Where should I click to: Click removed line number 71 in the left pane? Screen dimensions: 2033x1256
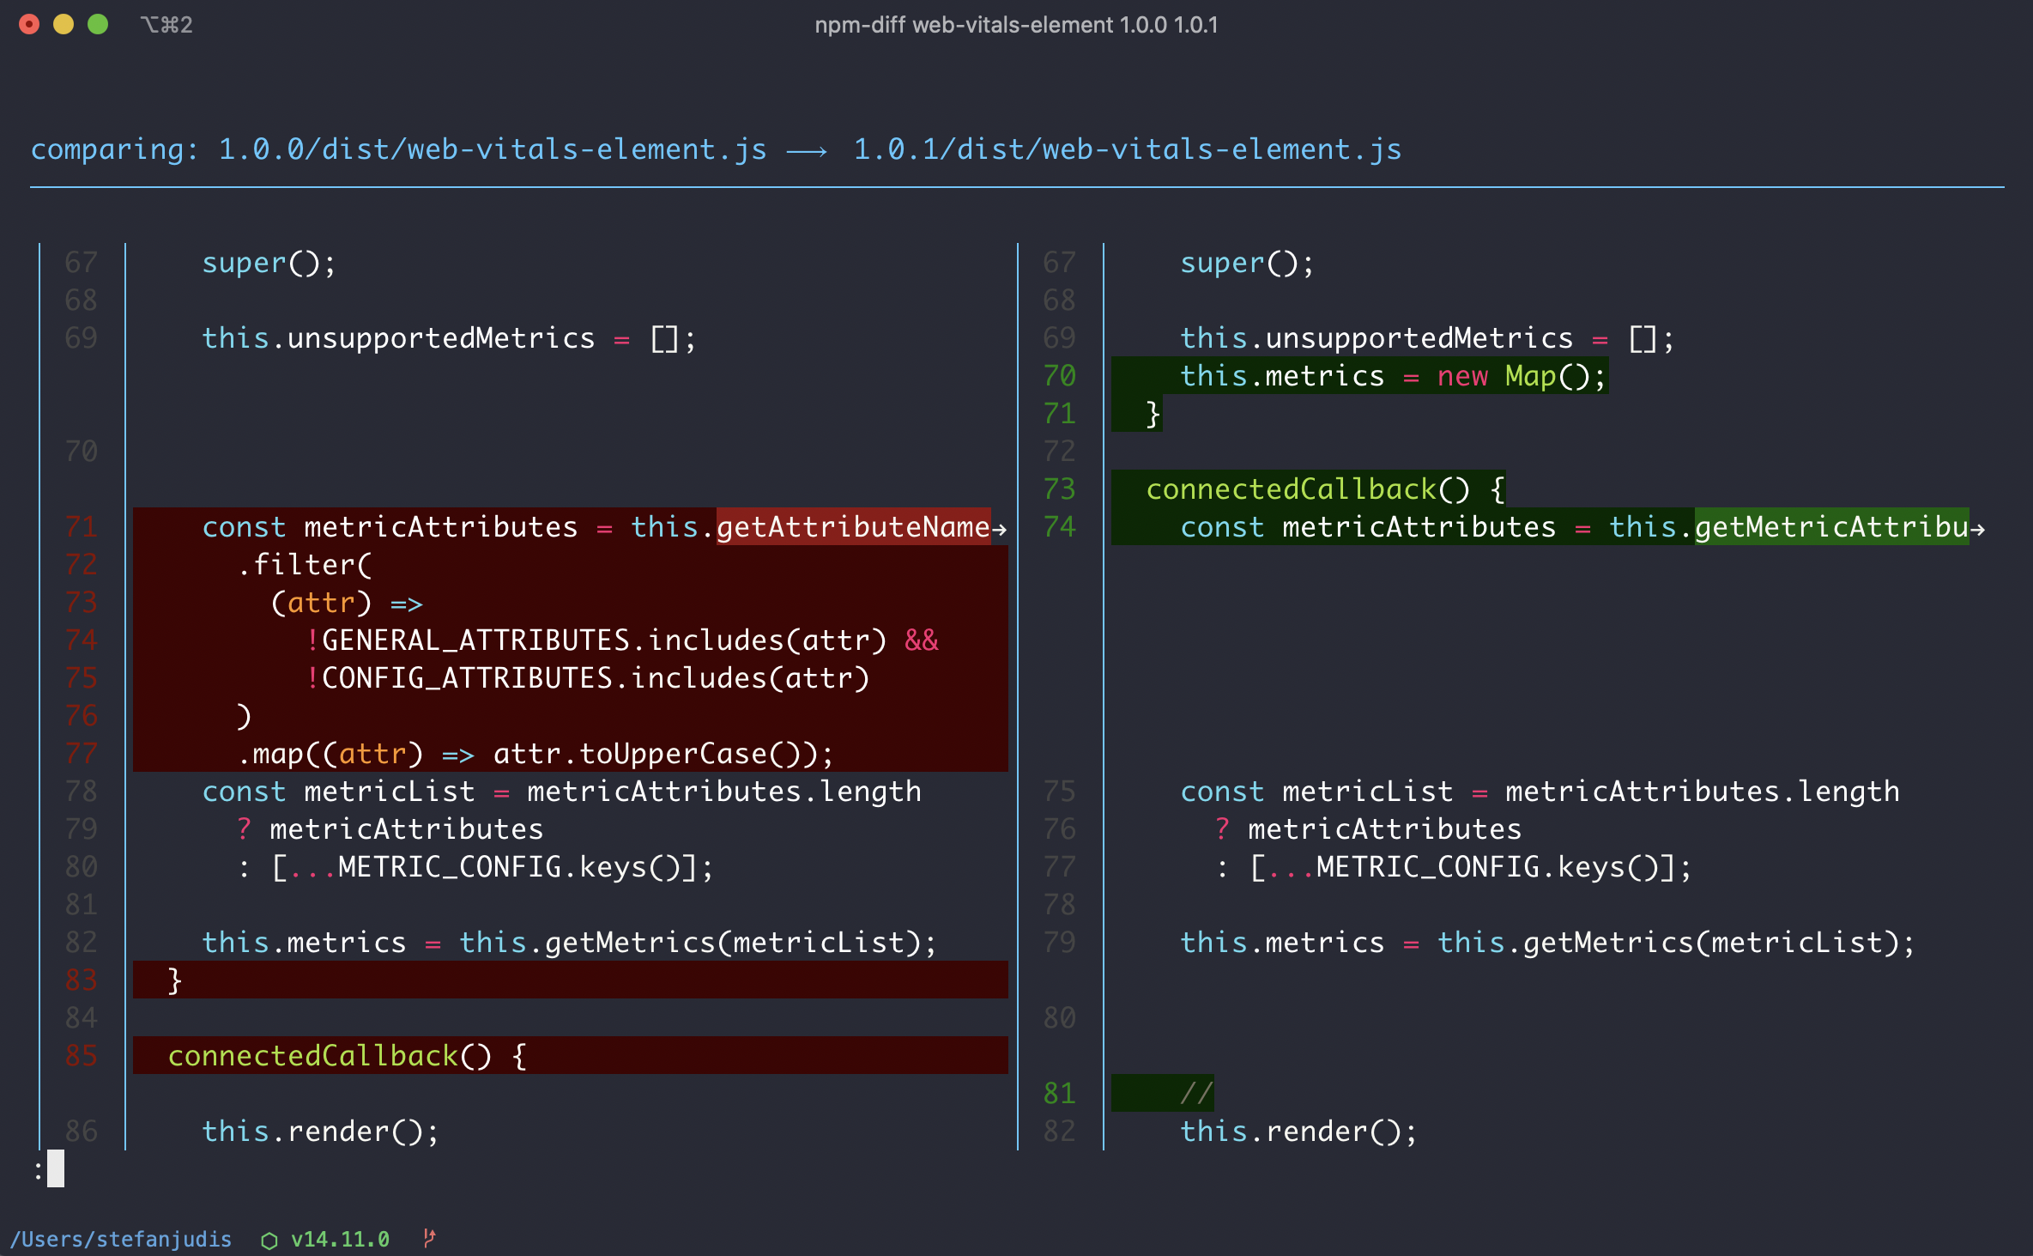[82, 527]
